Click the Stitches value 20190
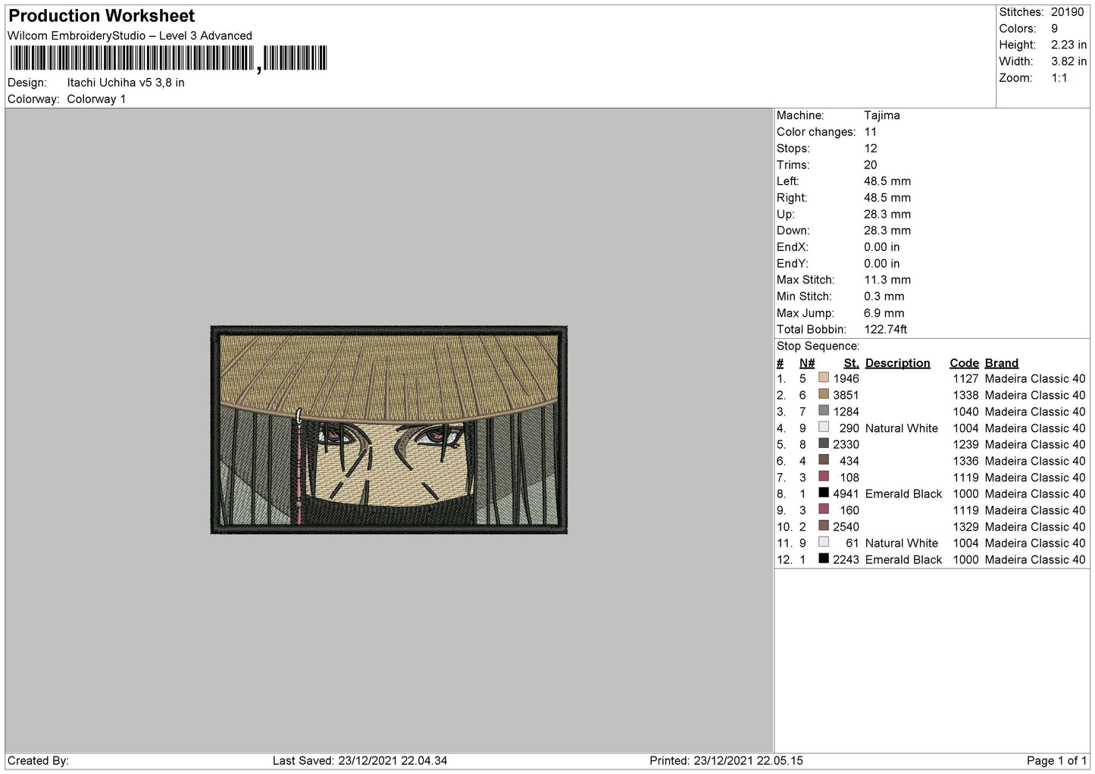This screenshot has width=1095, height=774. [x=1067, y=12]
